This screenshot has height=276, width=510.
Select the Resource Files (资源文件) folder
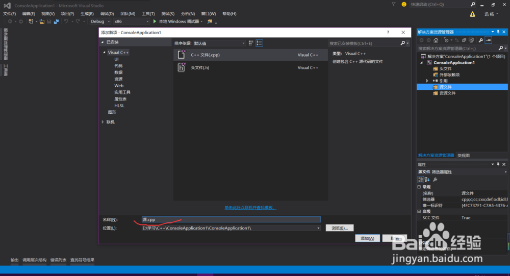click(x=448, y=93)
